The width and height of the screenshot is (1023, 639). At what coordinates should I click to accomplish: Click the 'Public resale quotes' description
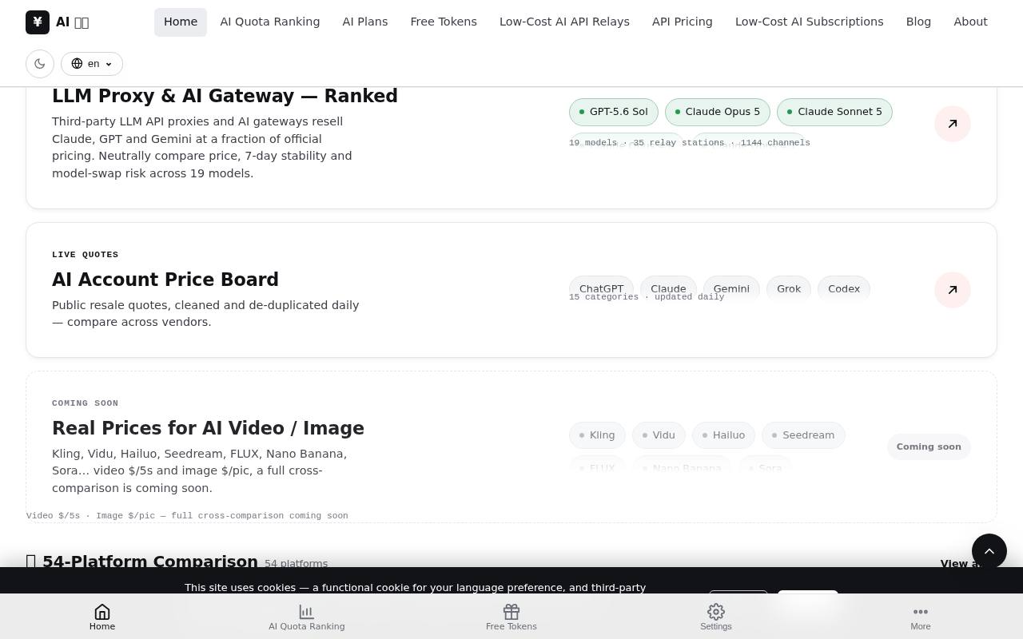click(x=205, y=314)
